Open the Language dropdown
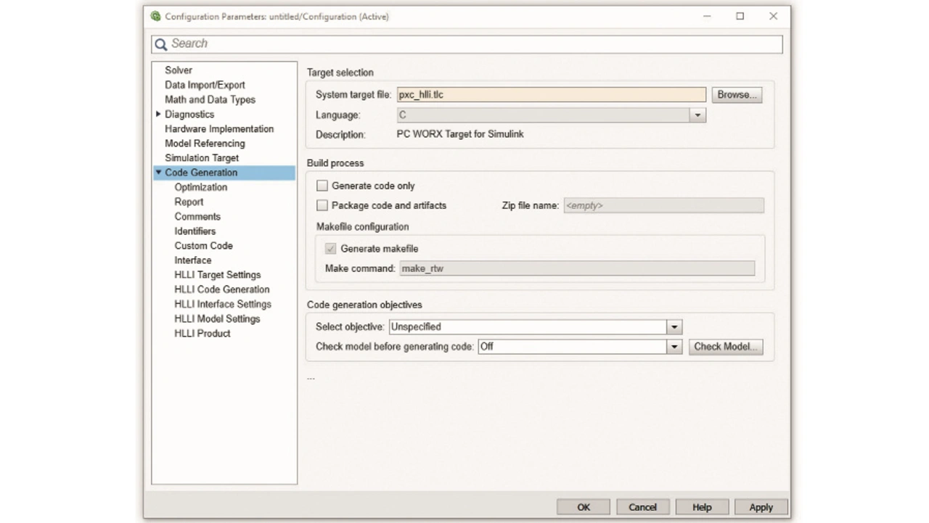This screenshot has width=929, height=523. pos(697,115)
